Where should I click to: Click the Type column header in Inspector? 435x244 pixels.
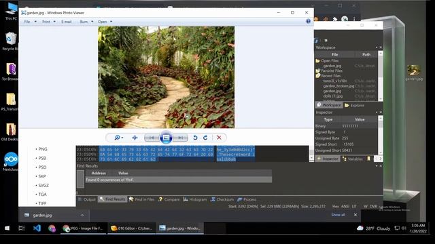(328, 119)
